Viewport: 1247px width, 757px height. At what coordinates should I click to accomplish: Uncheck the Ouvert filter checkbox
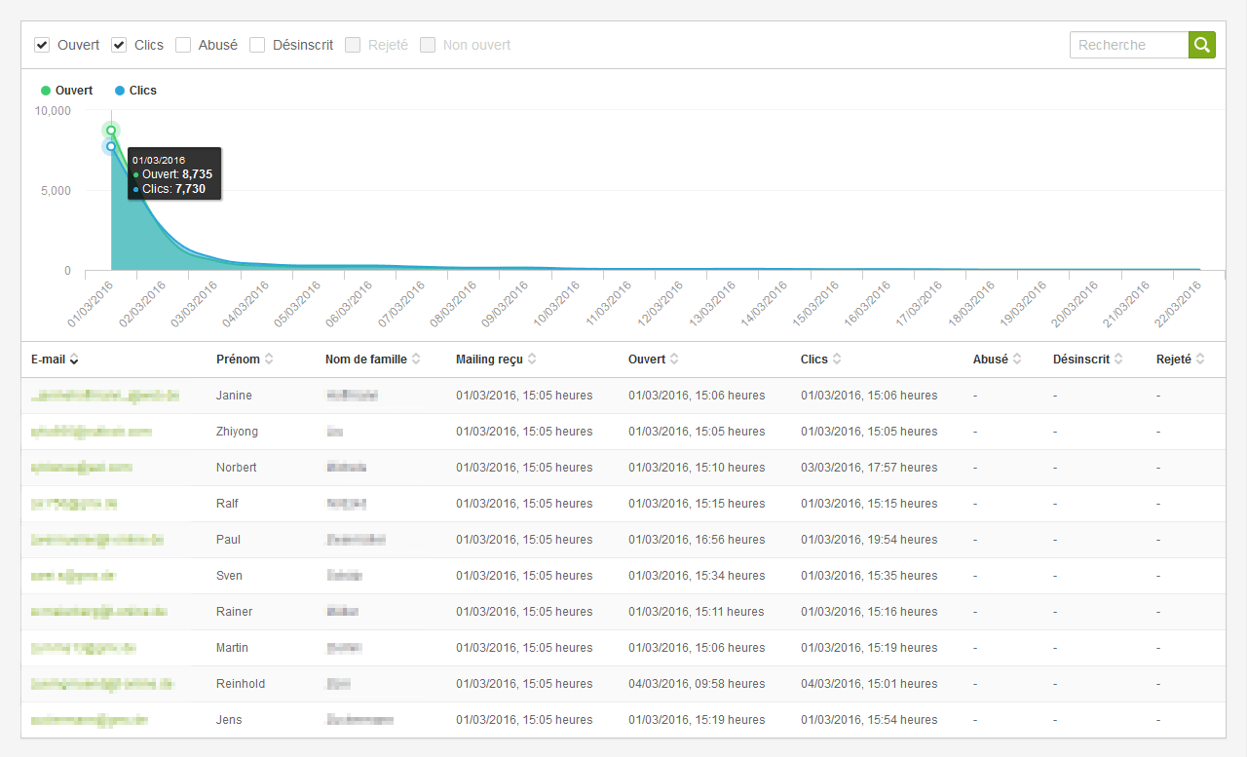[x=42, y=45]
